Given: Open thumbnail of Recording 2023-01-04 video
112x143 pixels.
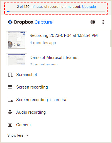Looking at the screenshot, I should click(17, 40).
